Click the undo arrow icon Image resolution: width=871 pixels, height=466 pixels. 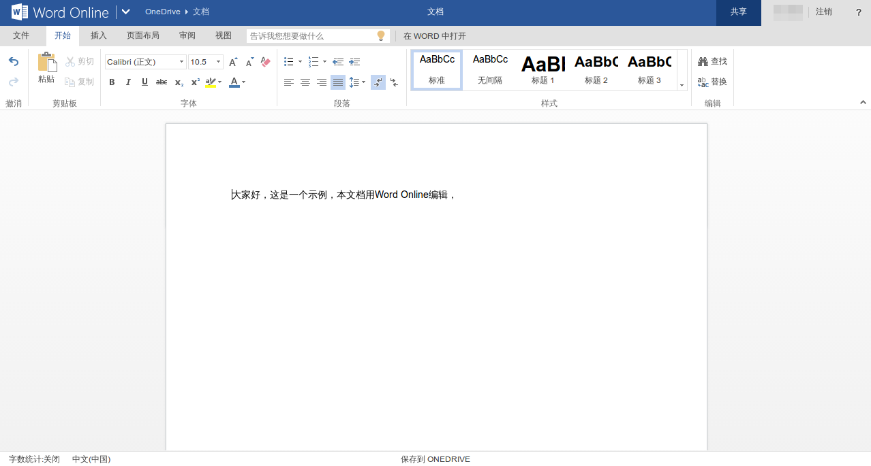tap(14, 61)
